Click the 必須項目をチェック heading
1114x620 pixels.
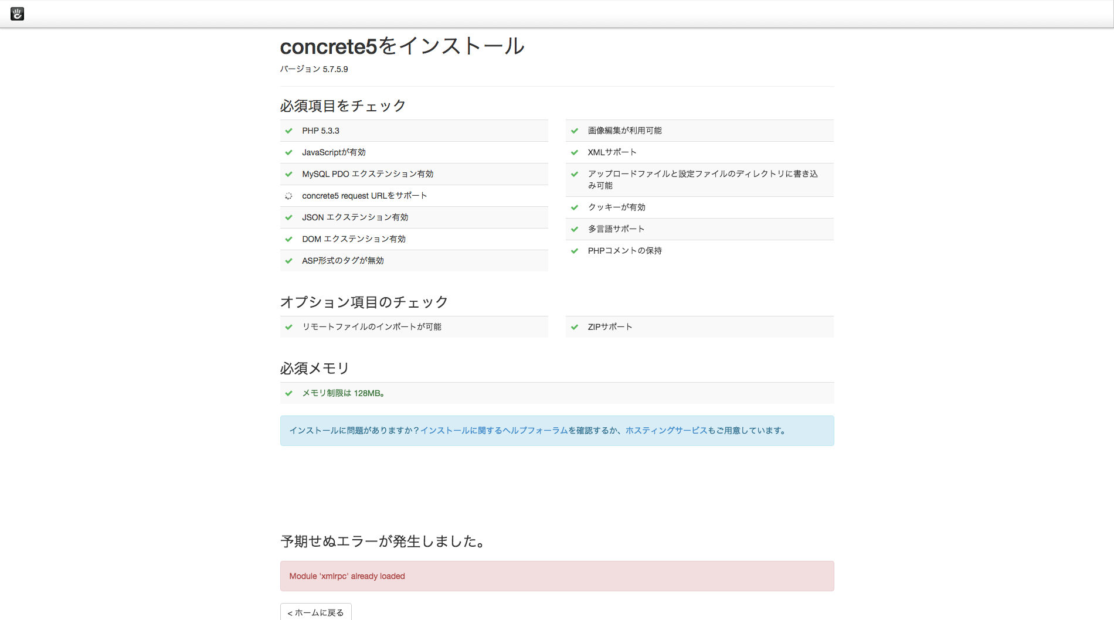coord(343,106)
